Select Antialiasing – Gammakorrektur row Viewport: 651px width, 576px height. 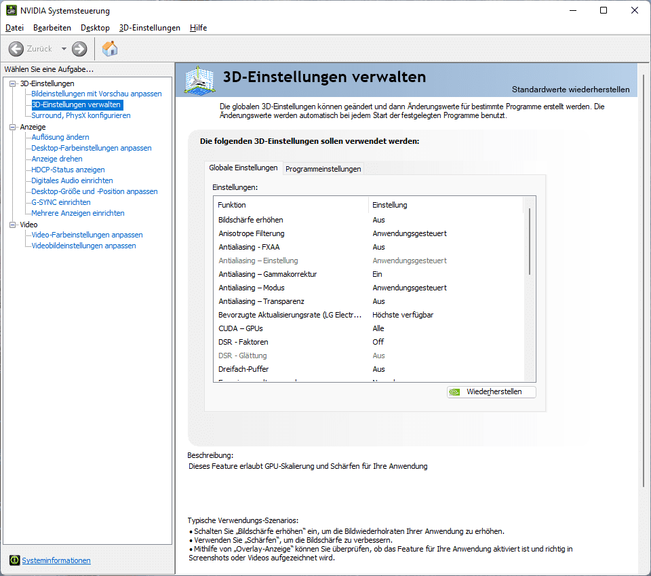(x=369, y=274)
